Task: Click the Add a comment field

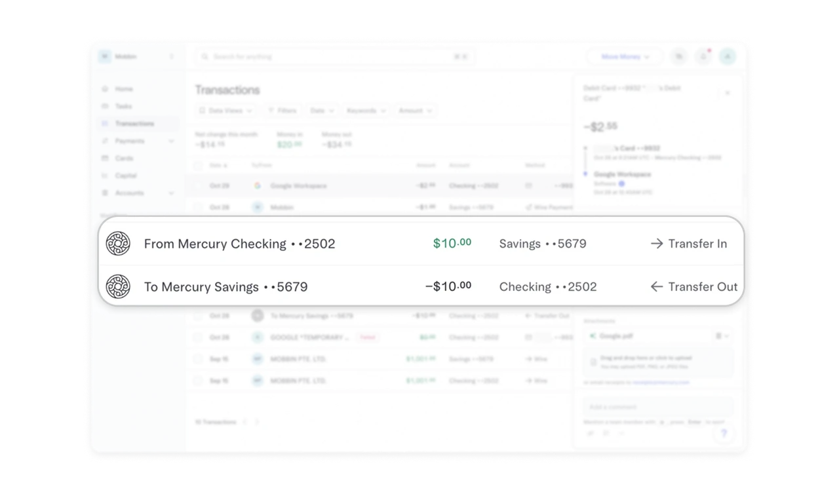Action: click(658, 407)
